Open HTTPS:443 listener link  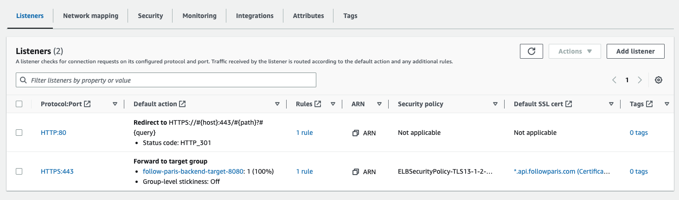click(57, 171)
